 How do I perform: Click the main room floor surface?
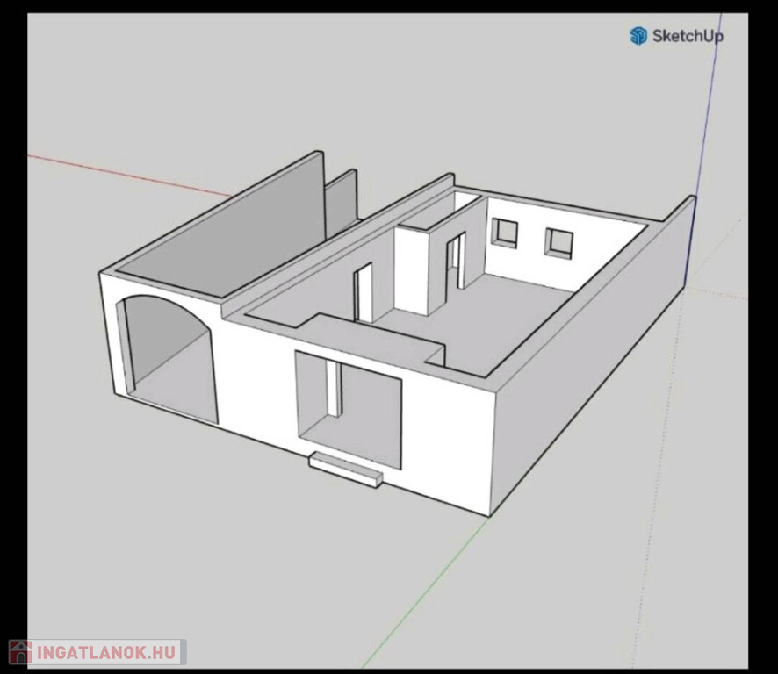[x=509, y=316]
